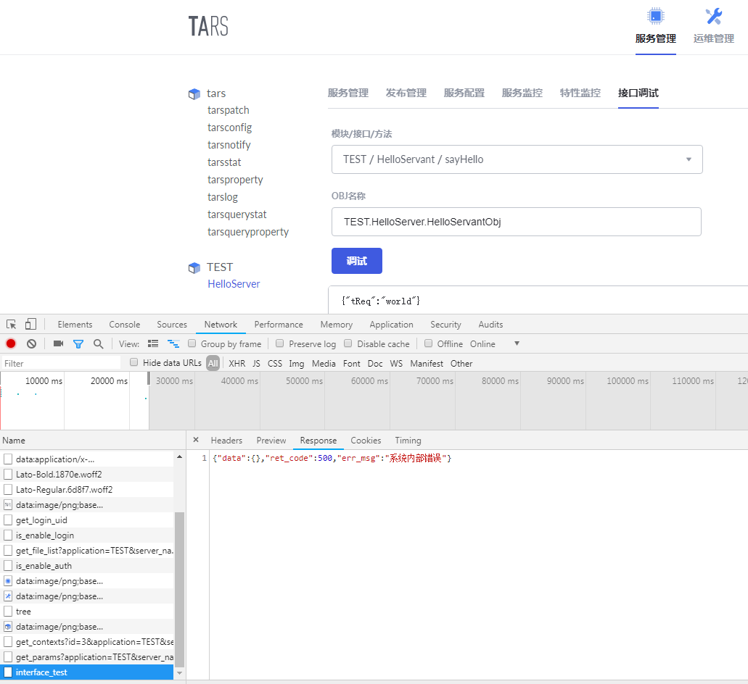Check the Disable cache option
The image size is (748, 684).
348,343
